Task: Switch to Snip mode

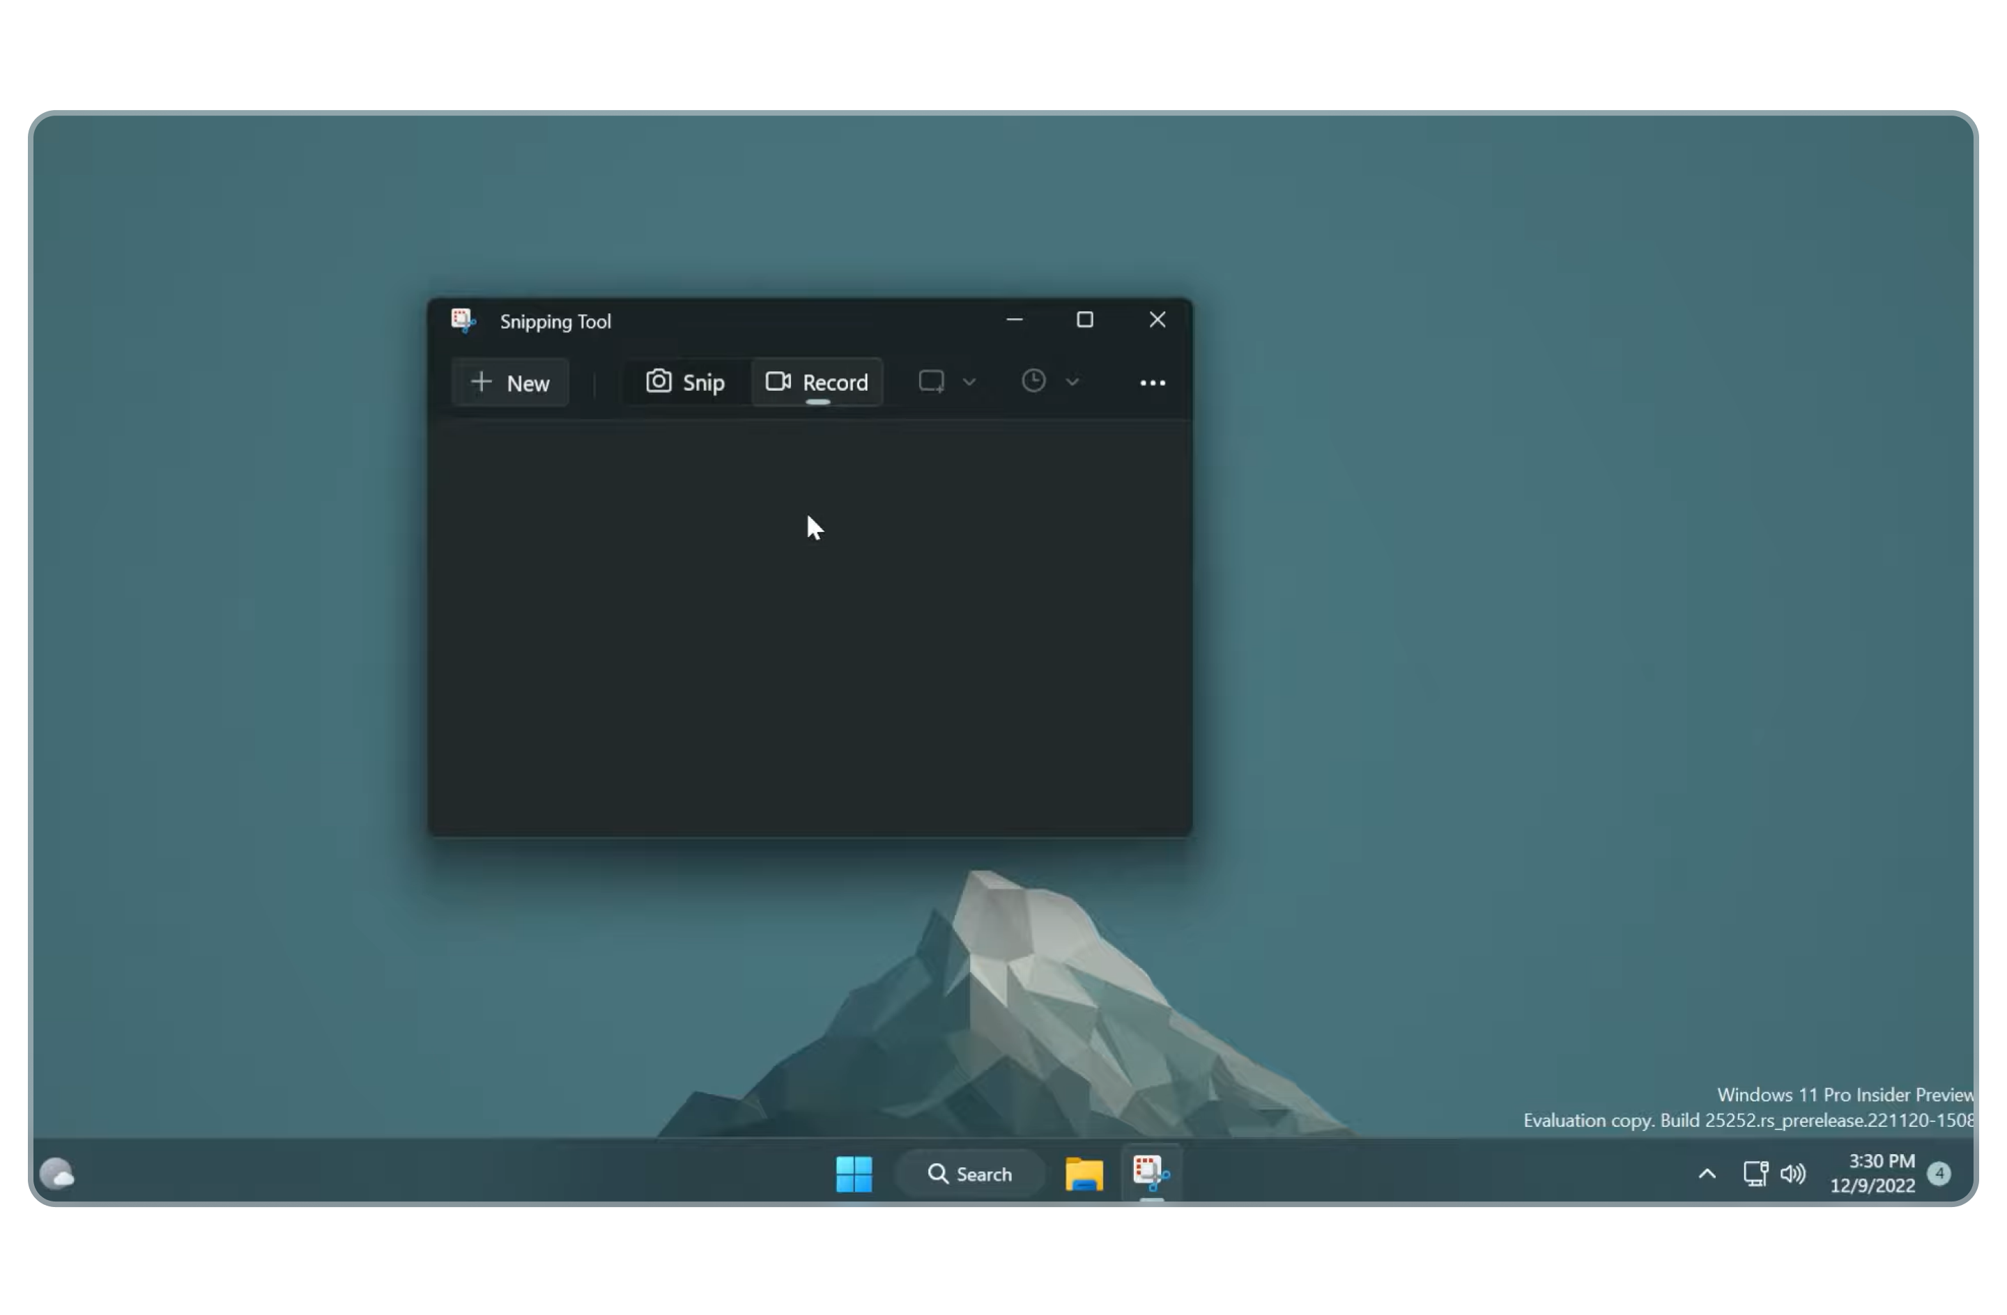Action: (x=686, y=382)
